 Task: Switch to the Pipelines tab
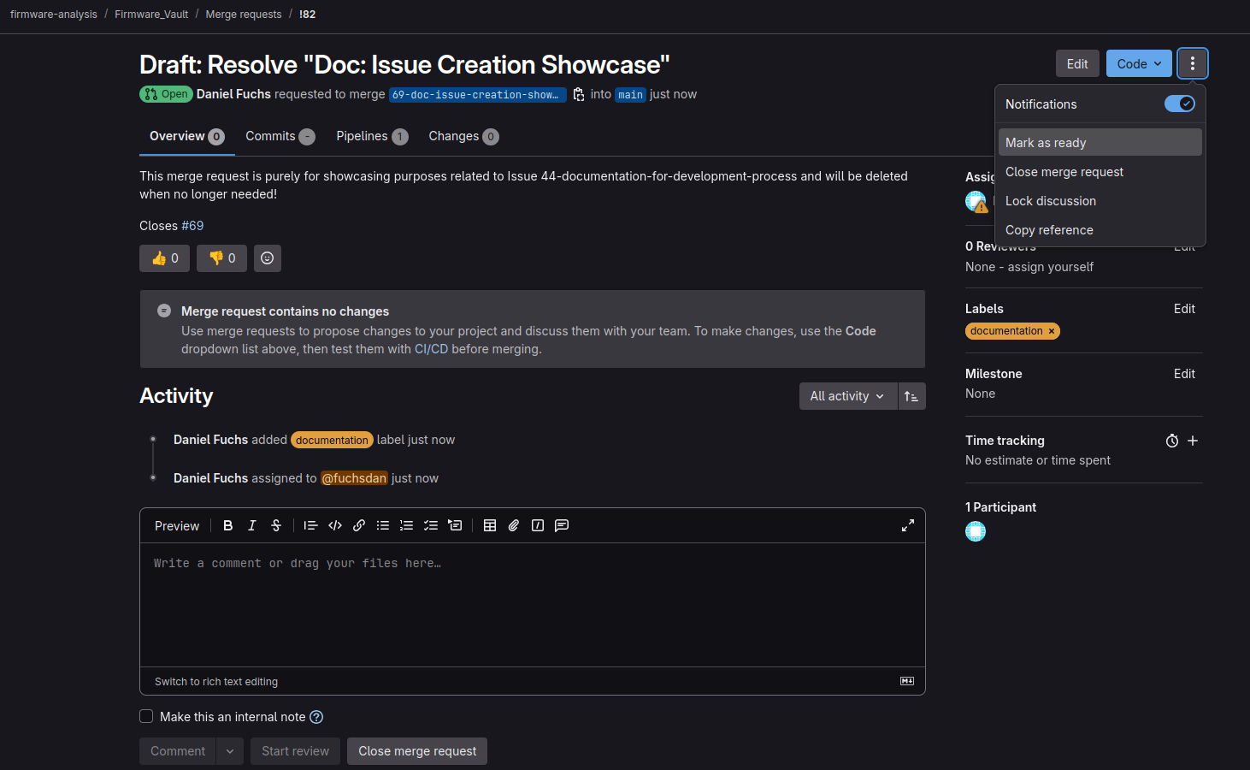(372, 136)
